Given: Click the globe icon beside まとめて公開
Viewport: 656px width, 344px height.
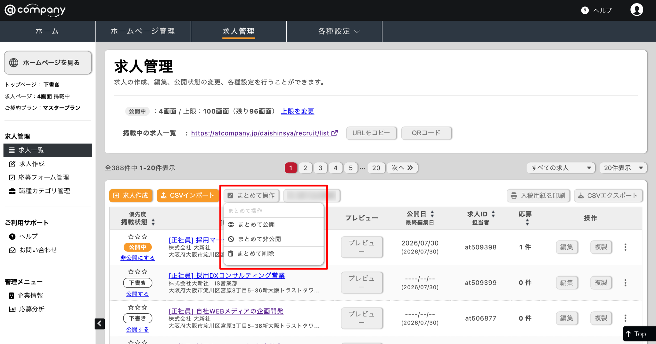Looking at the screenshot, I should tap(231, 224).
